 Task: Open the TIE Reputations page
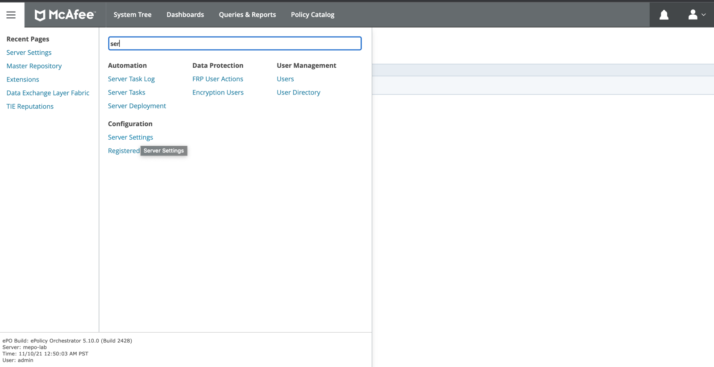coord(30,106)
